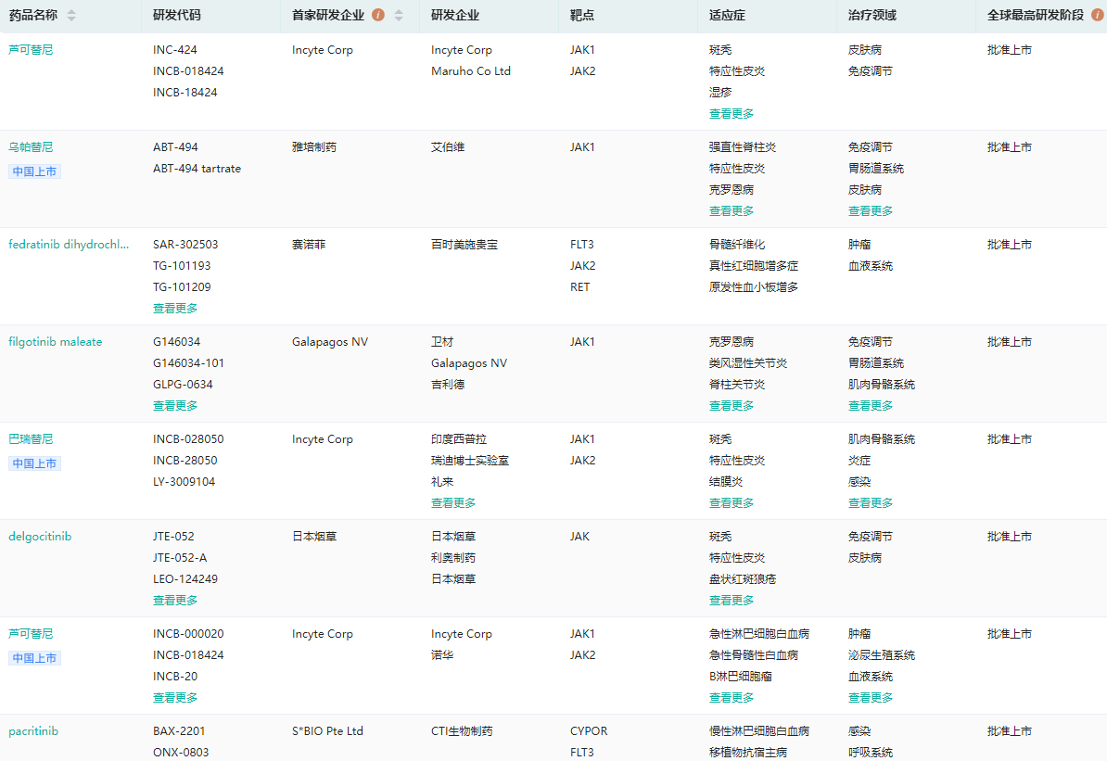Click the 适应症 column header

[x=727, y=15]
